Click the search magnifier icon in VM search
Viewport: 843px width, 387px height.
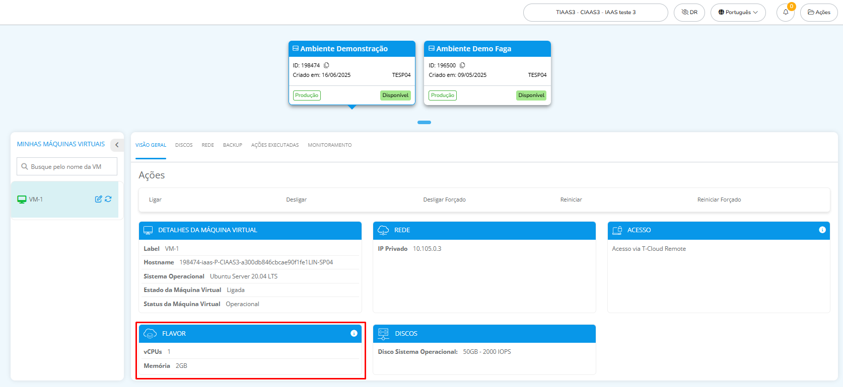[24, 166]
